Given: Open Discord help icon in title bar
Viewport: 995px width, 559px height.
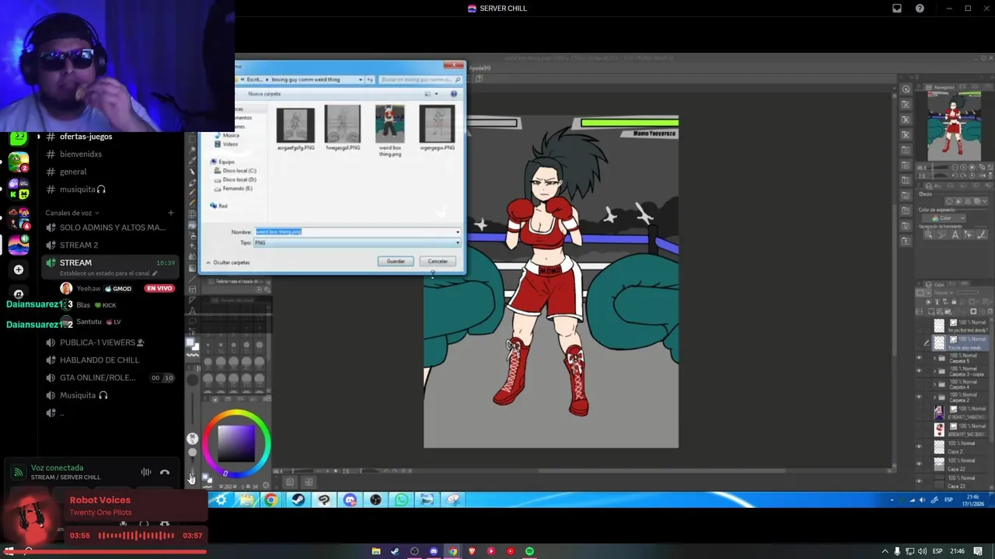Looking at the screenshot, I should (x=920, y=9).
